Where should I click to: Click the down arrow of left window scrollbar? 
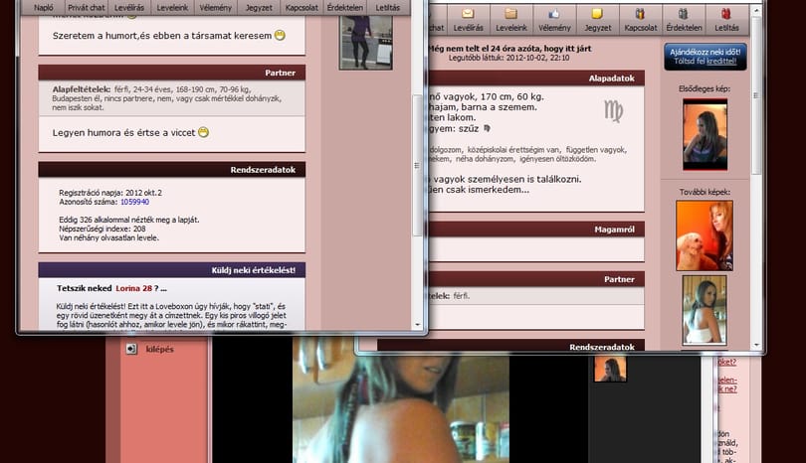[417, 325]
